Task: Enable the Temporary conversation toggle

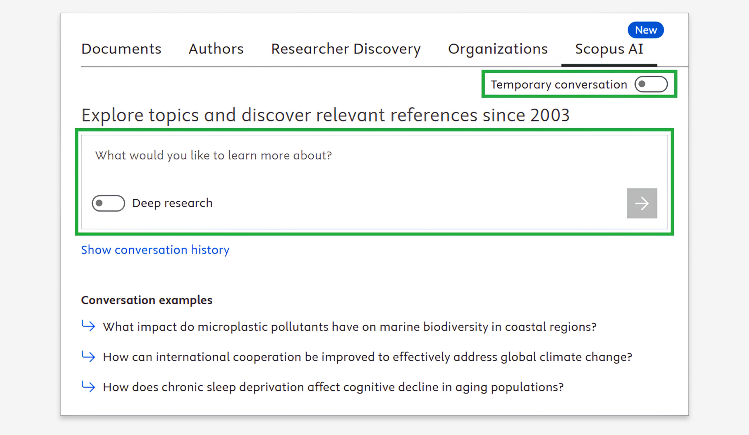Action: pyautogui.click(x=651, y=84)
